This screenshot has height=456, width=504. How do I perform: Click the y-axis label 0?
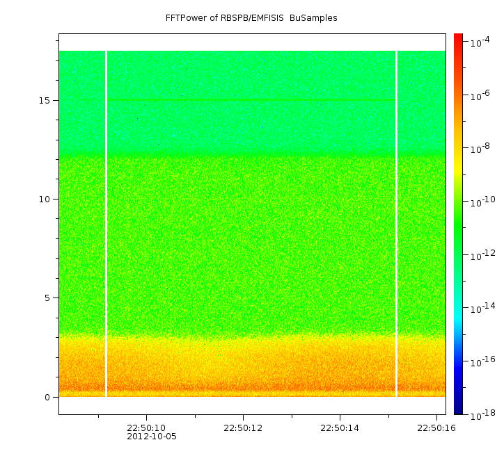[x=47, y=398]
